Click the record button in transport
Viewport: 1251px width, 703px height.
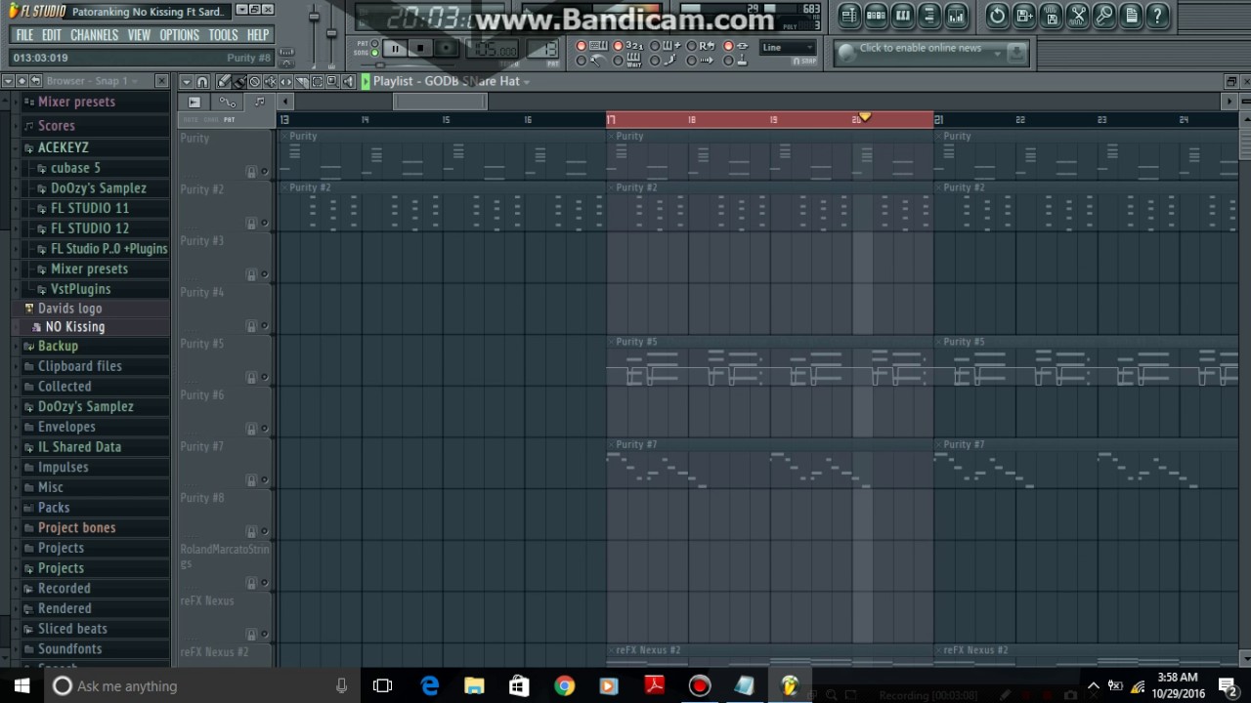coord(446,48)
